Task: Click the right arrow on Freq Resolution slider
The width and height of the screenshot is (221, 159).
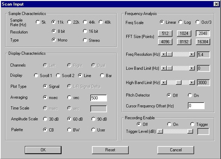Action: coord(192,54)
